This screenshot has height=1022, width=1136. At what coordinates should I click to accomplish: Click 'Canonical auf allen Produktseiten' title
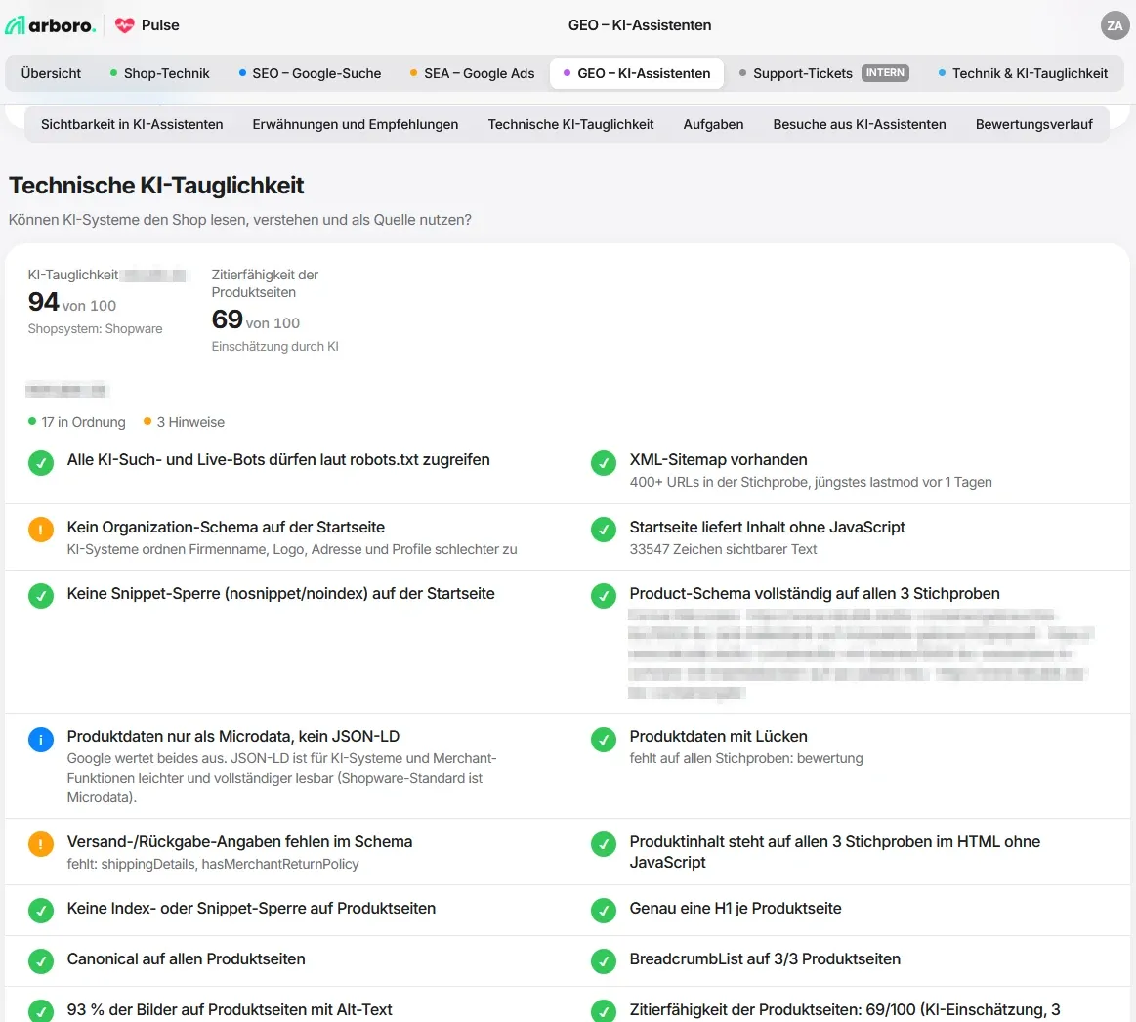(x=187, y=958)
